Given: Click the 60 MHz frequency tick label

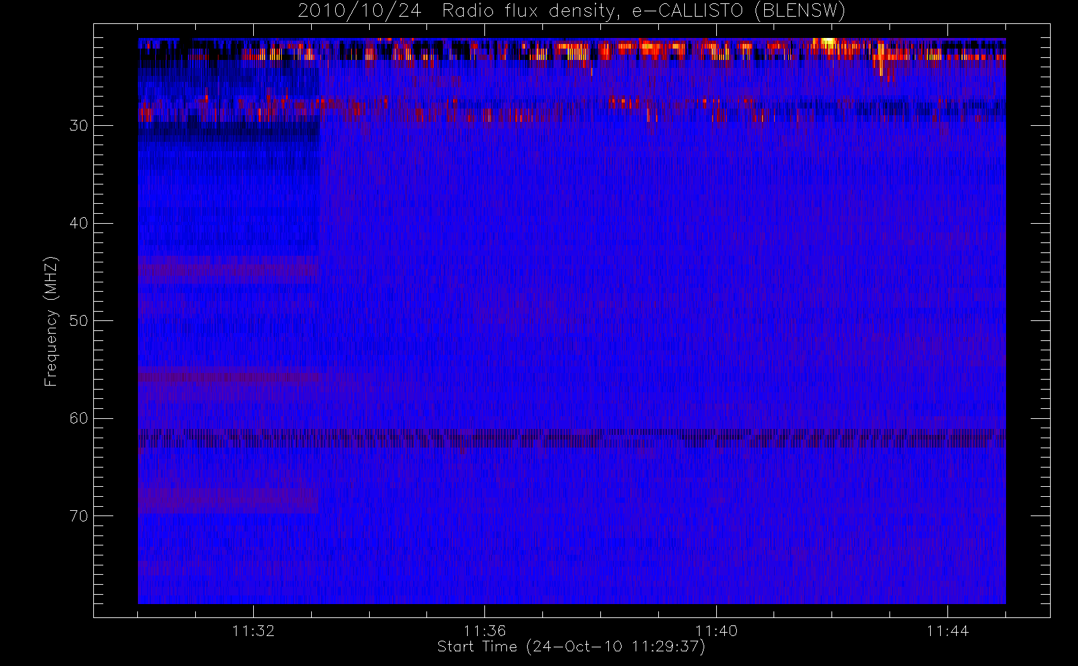Looking at the screenshot, I should tap(79, 418).
